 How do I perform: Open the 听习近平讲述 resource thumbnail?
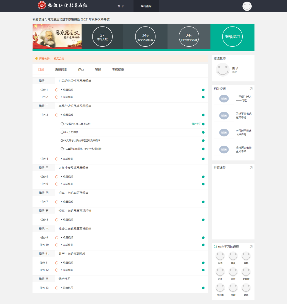pyautogui.click(x=224, y=132)
